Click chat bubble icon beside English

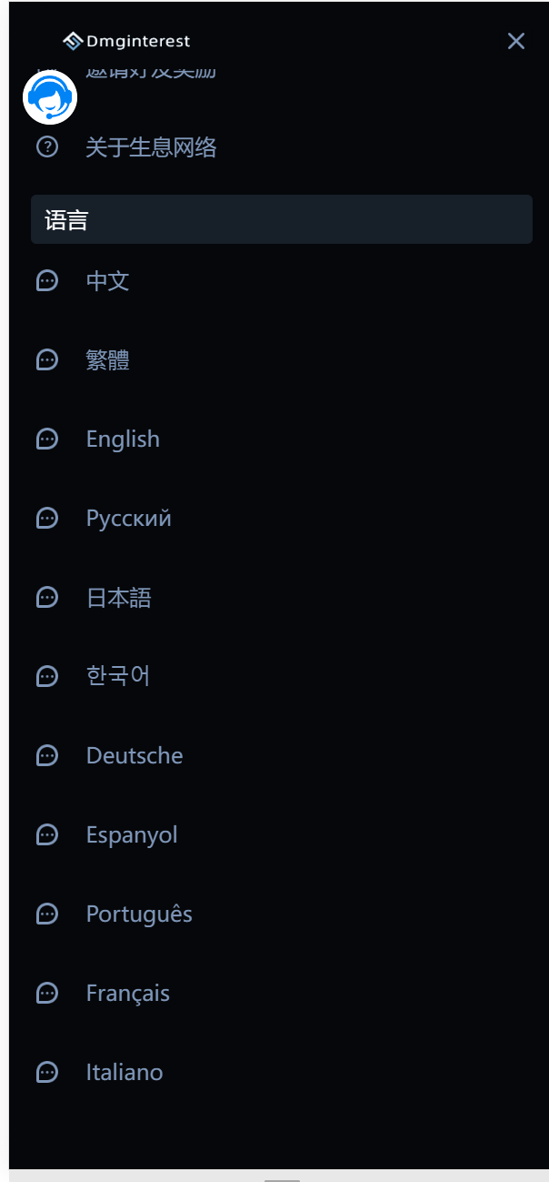[47, 439]
